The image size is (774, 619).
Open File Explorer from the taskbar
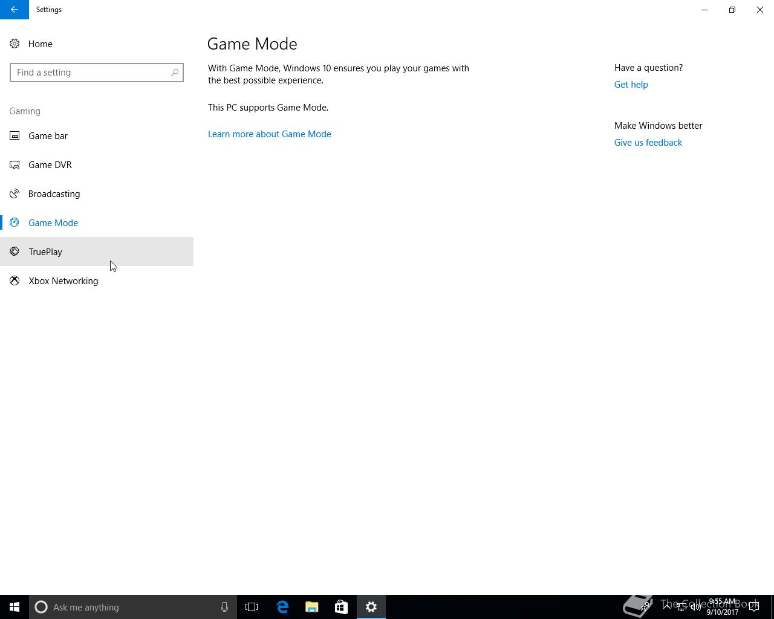(312, 607)
